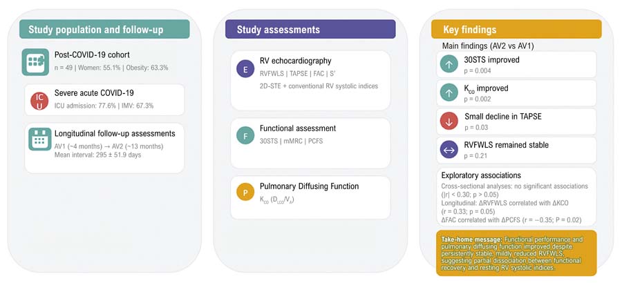
Task: Select the Key findings header
Action: [516, 29]
